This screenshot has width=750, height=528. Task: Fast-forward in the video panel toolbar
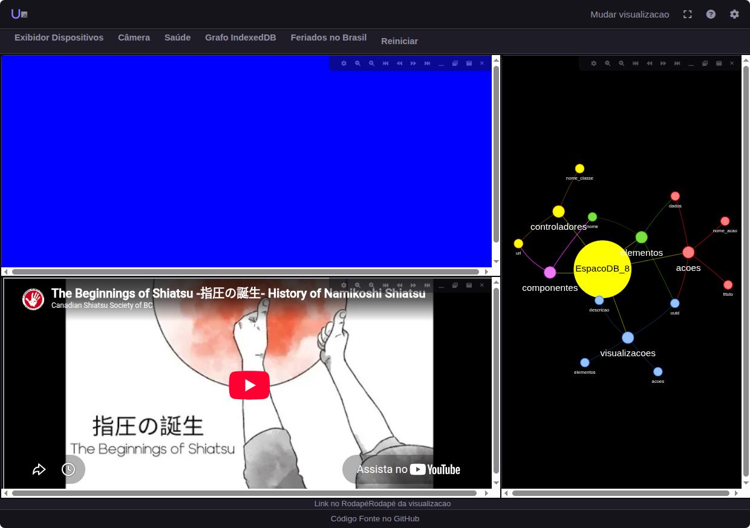click(413, 285)
